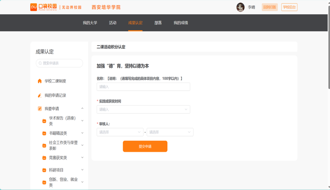Click the orange icon next to 竞赛获奖类
The height and width of the screenshot is (190, 330).
(x=44, y=158)
